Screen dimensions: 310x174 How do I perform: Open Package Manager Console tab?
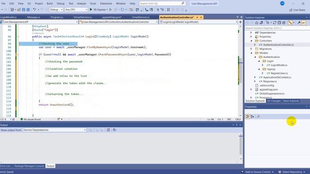(x=29, y=166)
